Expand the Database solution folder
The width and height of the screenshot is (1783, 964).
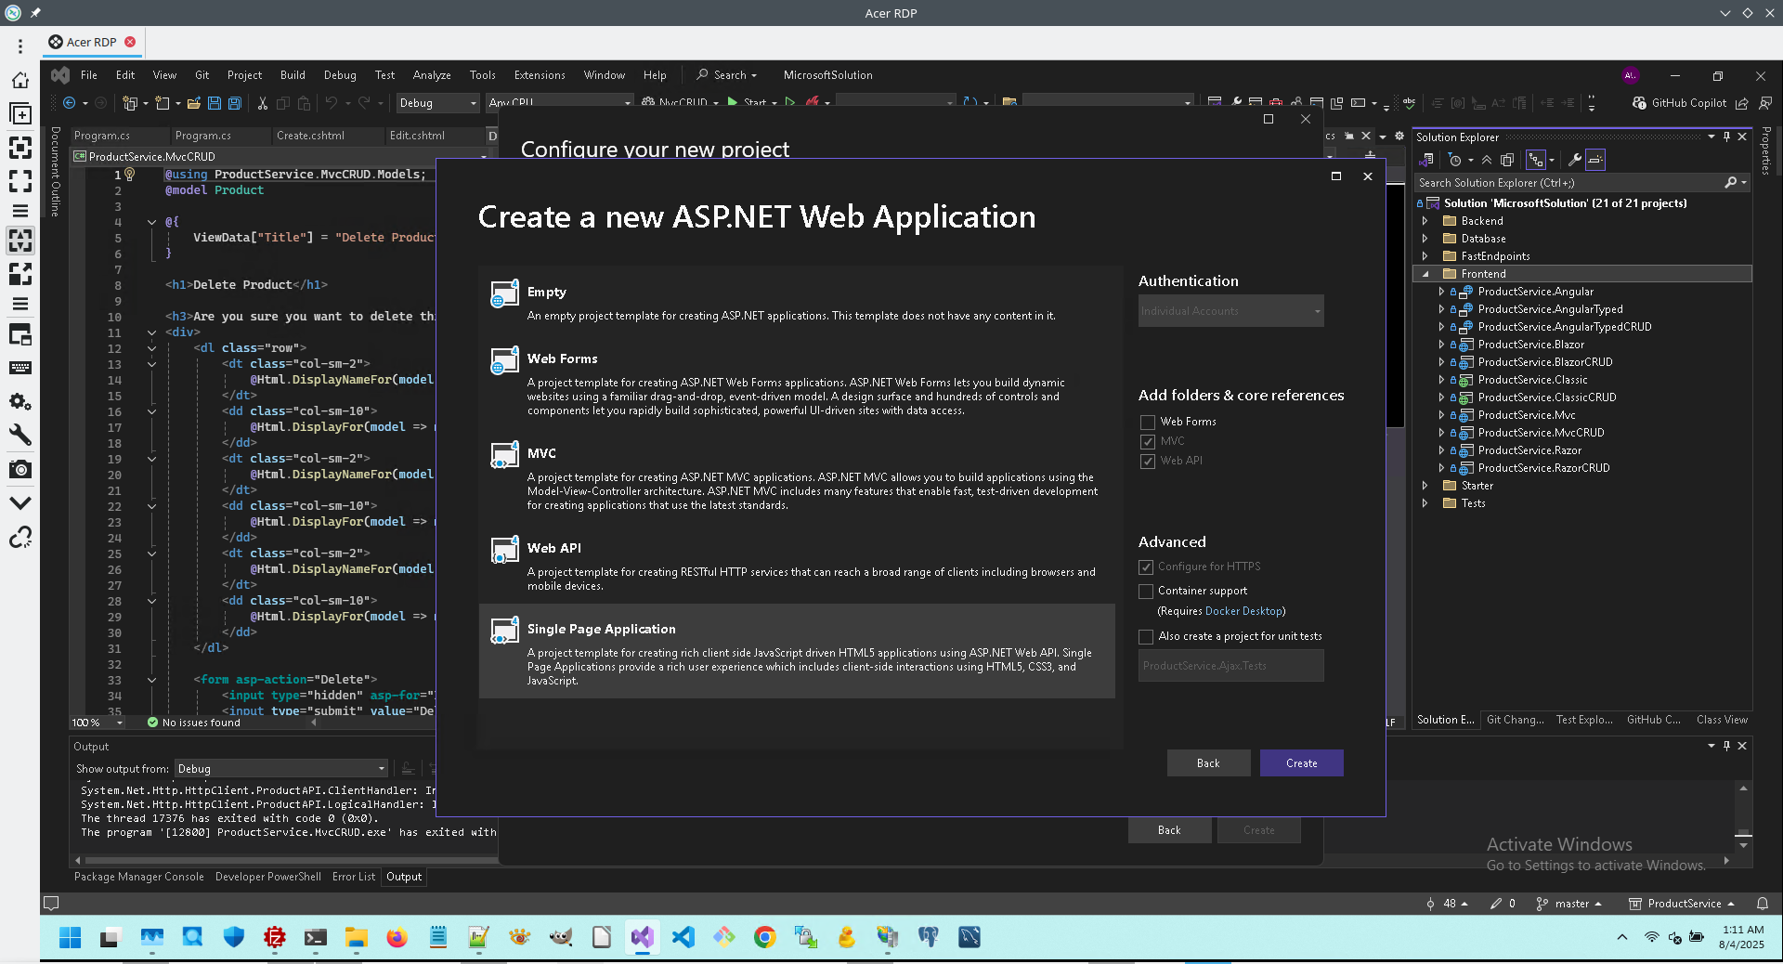tap(1425, 239)
